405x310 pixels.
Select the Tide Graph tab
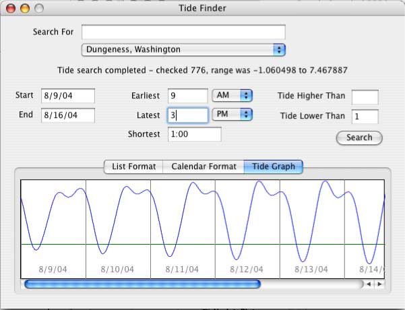click(273, 166)
